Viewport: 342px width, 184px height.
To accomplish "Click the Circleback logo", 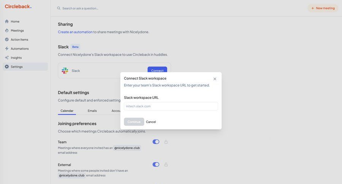I will pyautogui.click(x=18, y=6).
